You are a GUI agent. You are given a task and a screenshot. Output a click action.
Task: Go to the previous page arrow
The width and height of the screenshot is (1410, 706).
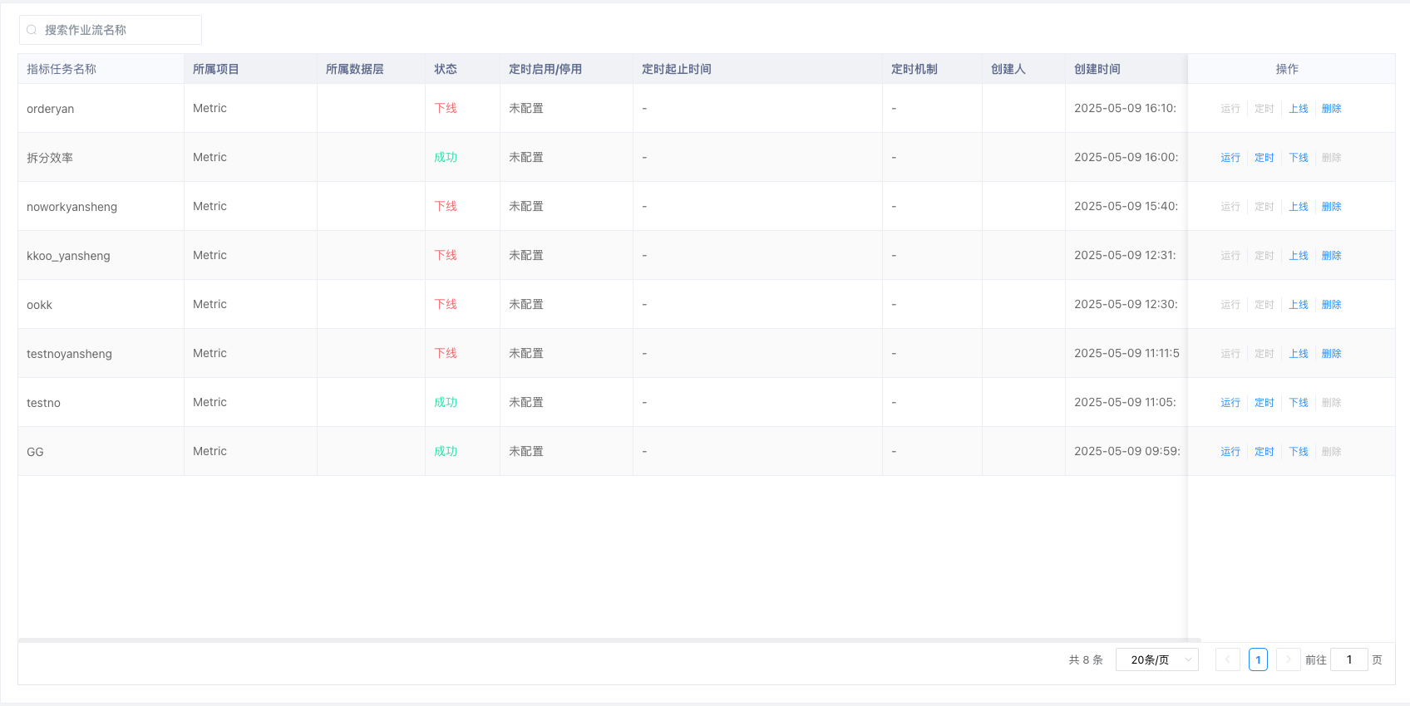[x=1228, y=659]
